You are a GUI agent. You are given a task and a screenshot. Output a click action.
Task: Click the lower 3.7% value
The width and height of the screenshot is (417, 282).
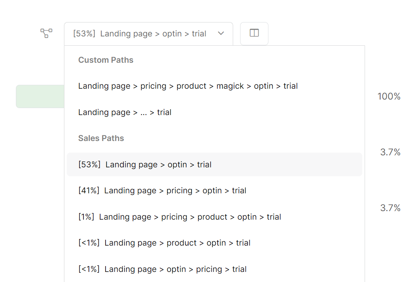[390, 208]
